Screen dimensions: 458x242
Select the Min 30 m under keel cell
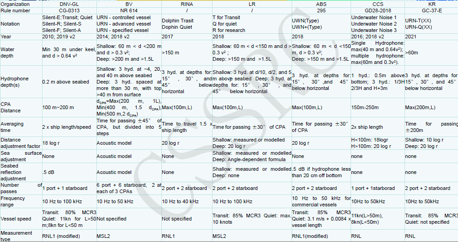coord(69,53)
